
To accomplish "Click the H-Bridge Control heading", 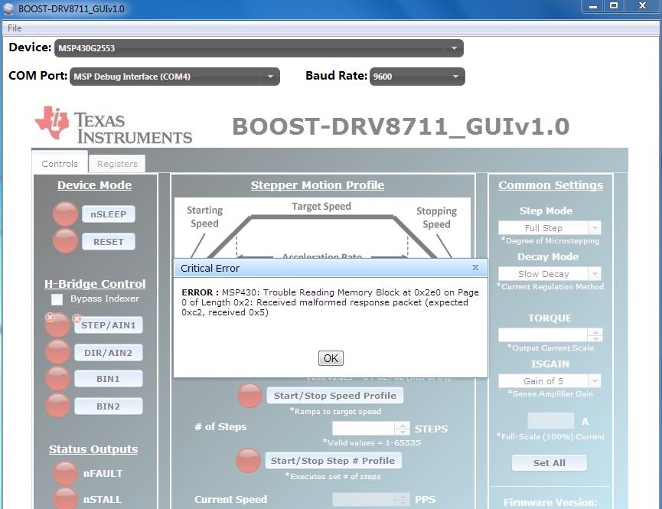I will click(95, 284).
